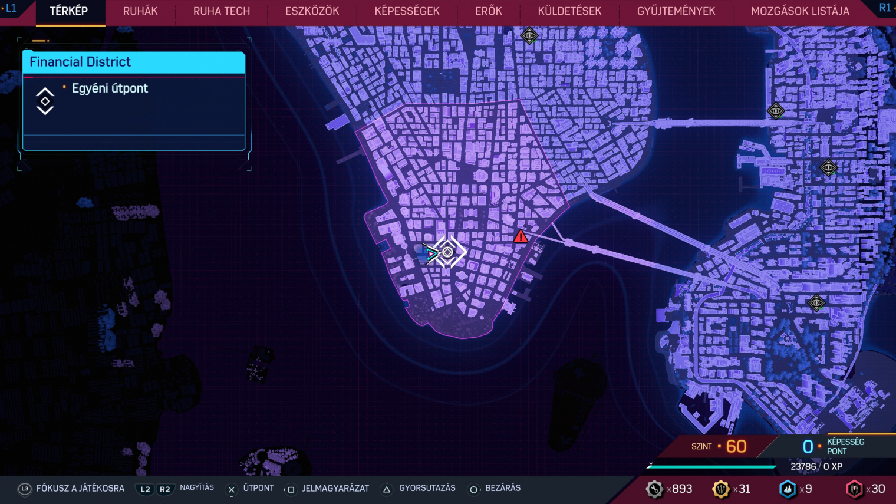Click the custom waypoint marker on the map
The height and width of the screenshot is (504, 896).
click(448, 252)
